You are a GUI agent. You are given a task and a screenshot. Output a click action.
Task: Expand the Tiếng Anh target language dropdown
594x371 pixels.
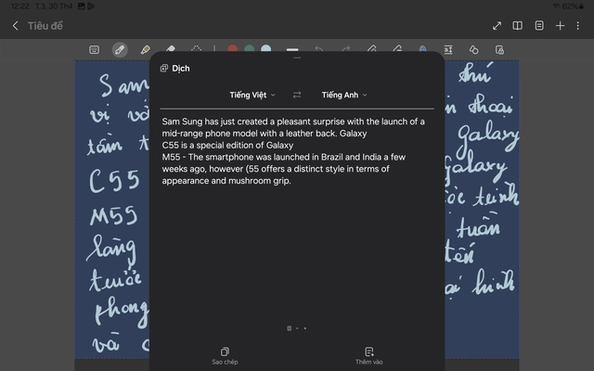pos(343,95)
